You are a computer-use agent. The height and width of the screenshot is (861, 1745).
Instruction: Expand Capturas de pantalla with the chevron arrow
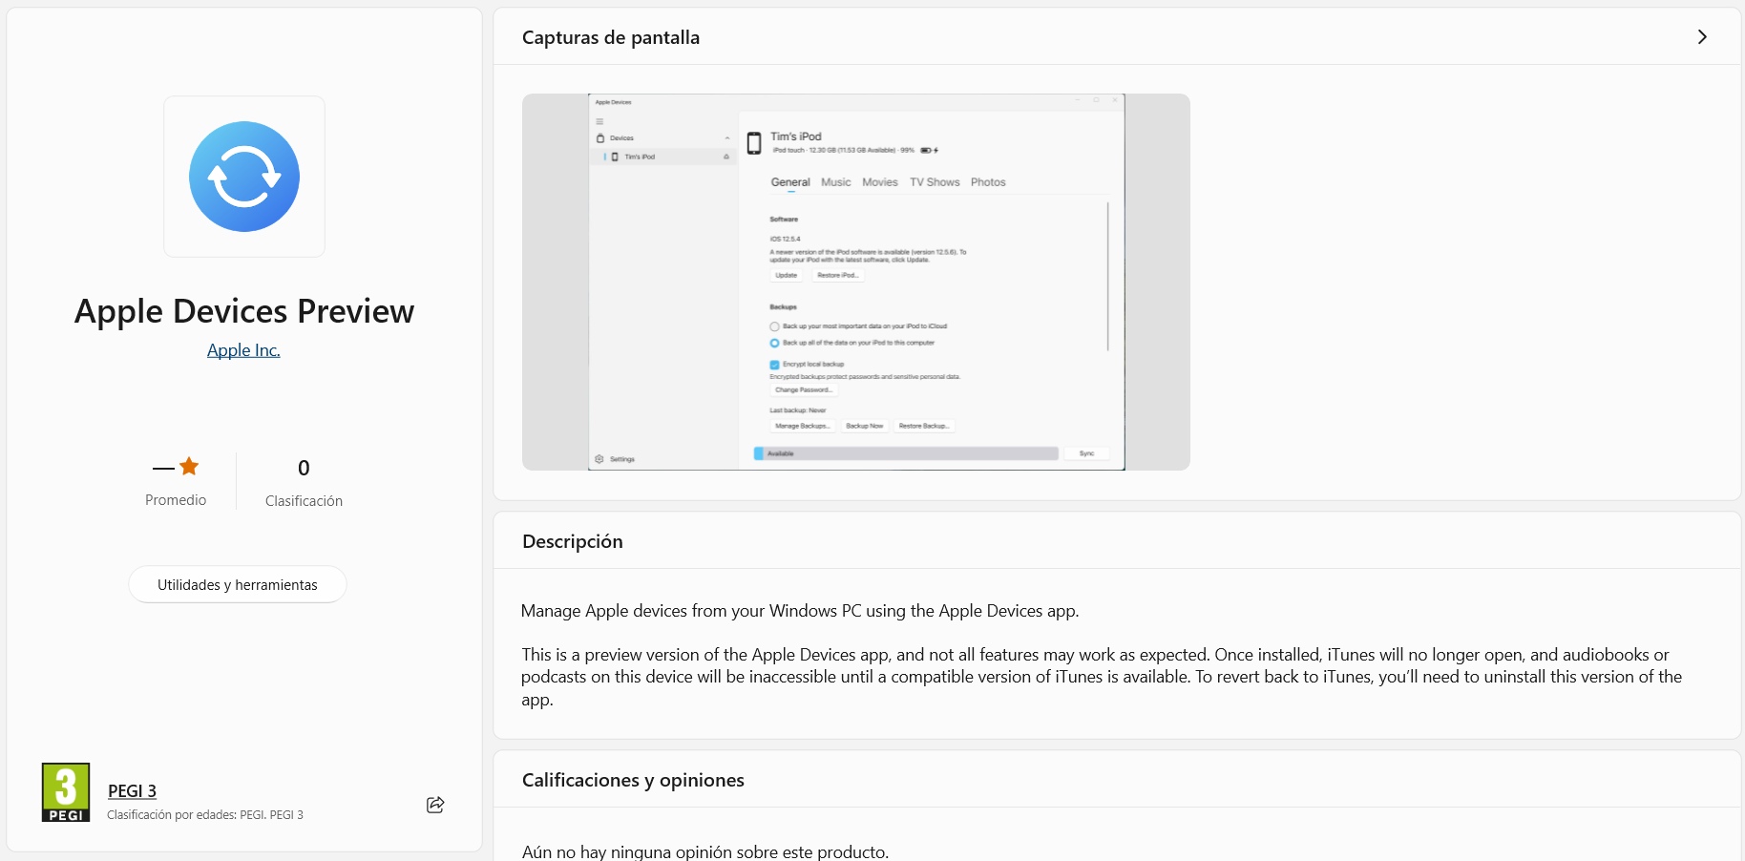click(x=1702, y=37)
